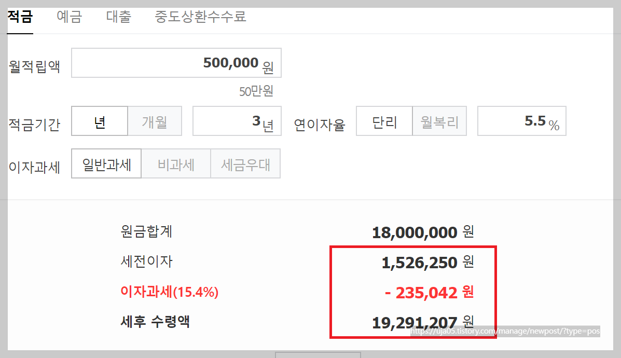This screenshot has width=621, height=358.
Task: Choose the 비과세 tax-free option
Action: [x=176, y=163]
